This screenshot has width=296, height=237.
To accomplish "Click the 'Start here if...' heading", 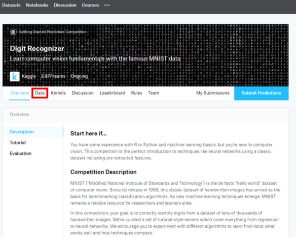I will click(x=88, y=134).
